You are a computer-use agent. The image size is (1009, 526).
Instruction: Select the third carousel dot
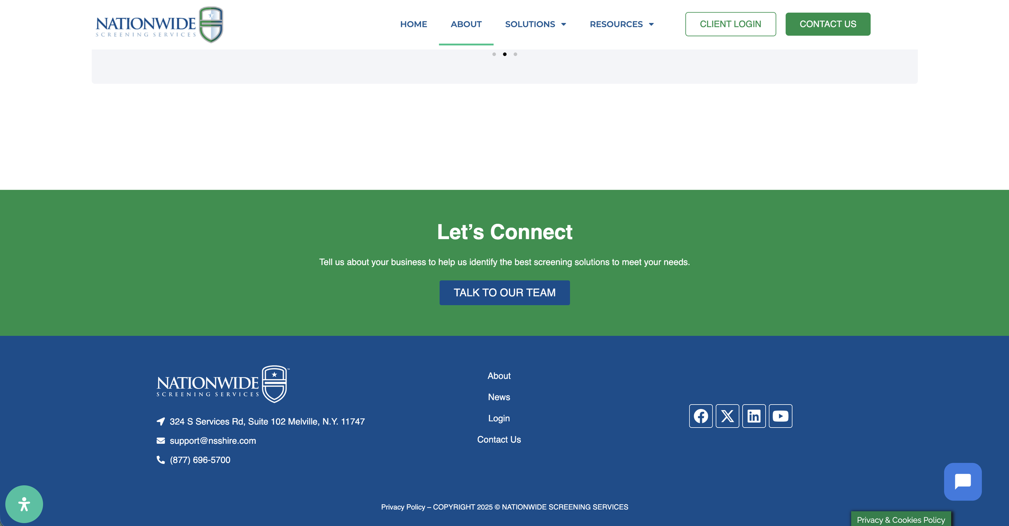coord(515,54)
